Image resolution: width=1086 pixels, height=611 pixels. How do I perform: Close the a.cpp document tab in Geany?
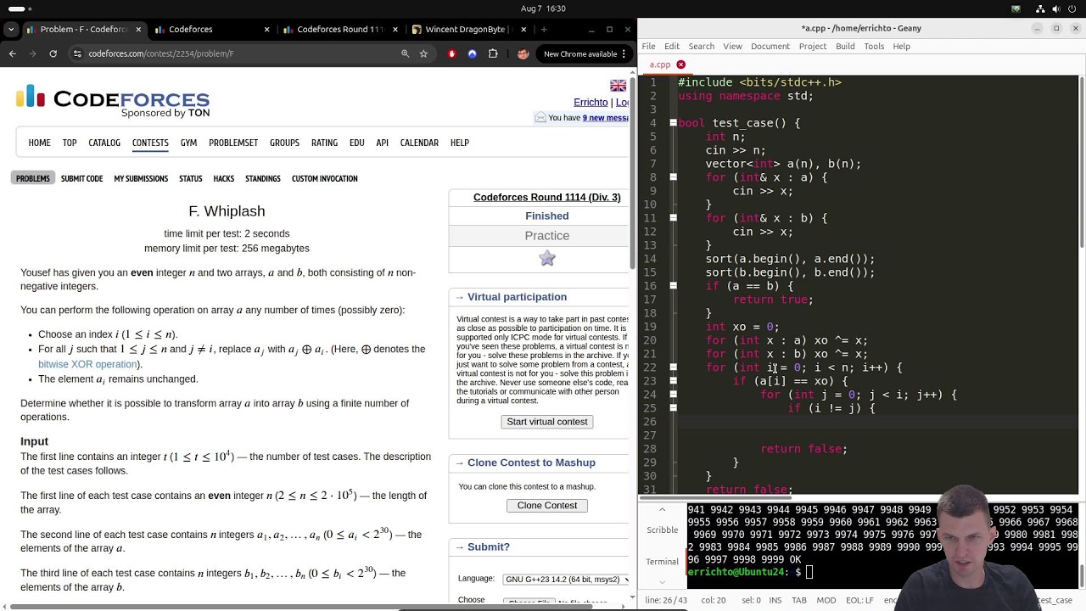point(680,64)
